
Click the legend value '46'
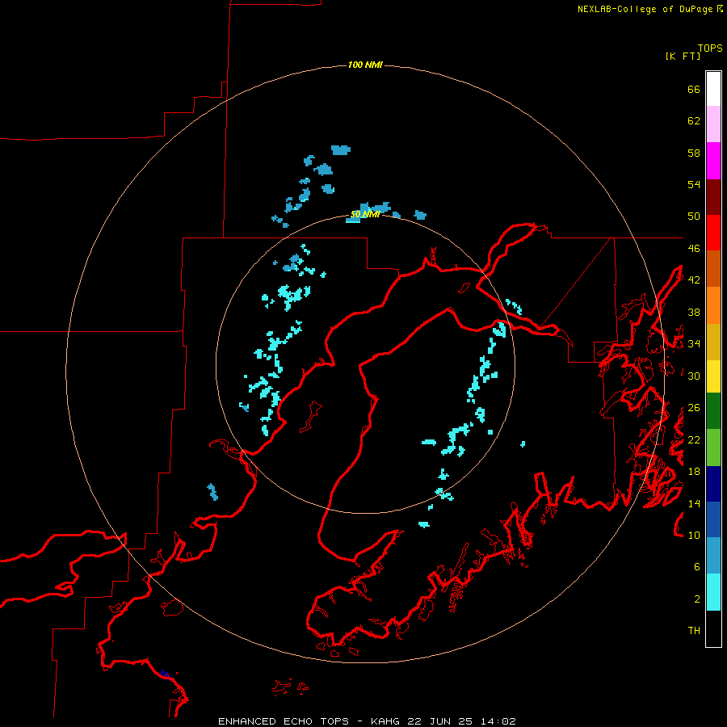click(694, 249)
